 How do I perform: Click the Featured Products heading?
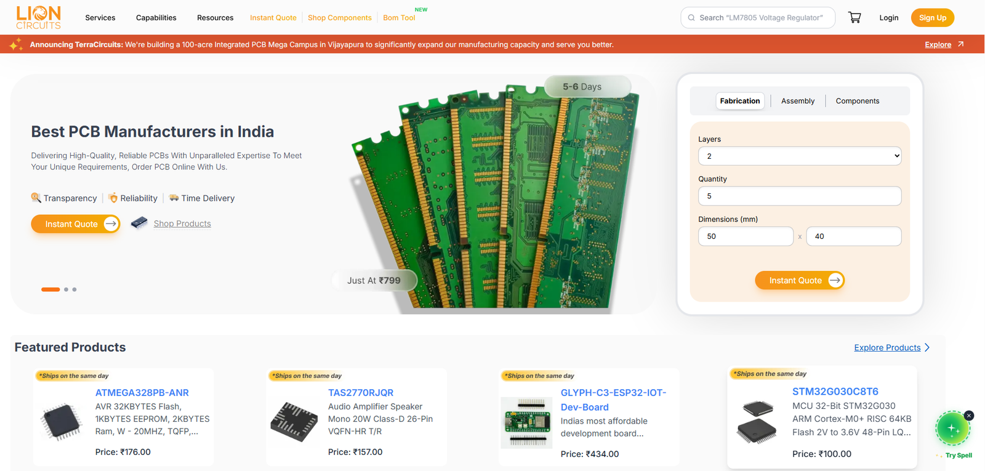pyautogui.click(x=70, y=347)
